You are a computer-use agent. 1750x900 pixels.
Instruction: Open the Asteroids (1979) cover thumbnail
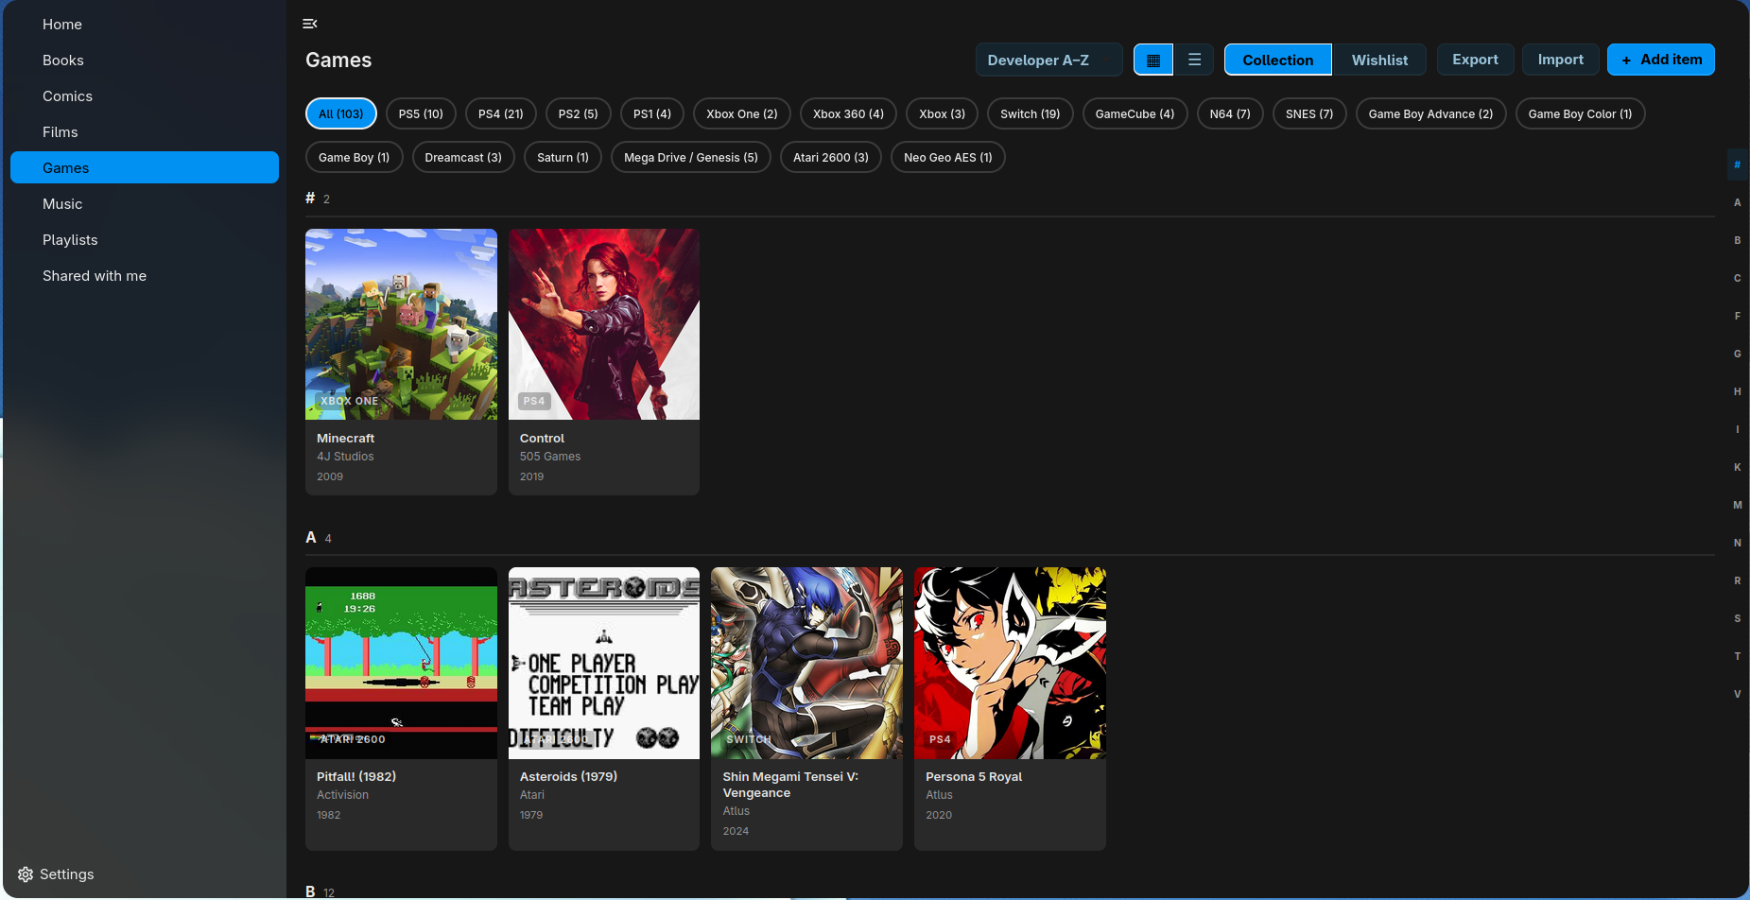tap(604, 663)
